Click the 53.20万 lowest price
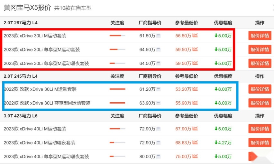274x164 pixels. (183, 89)
